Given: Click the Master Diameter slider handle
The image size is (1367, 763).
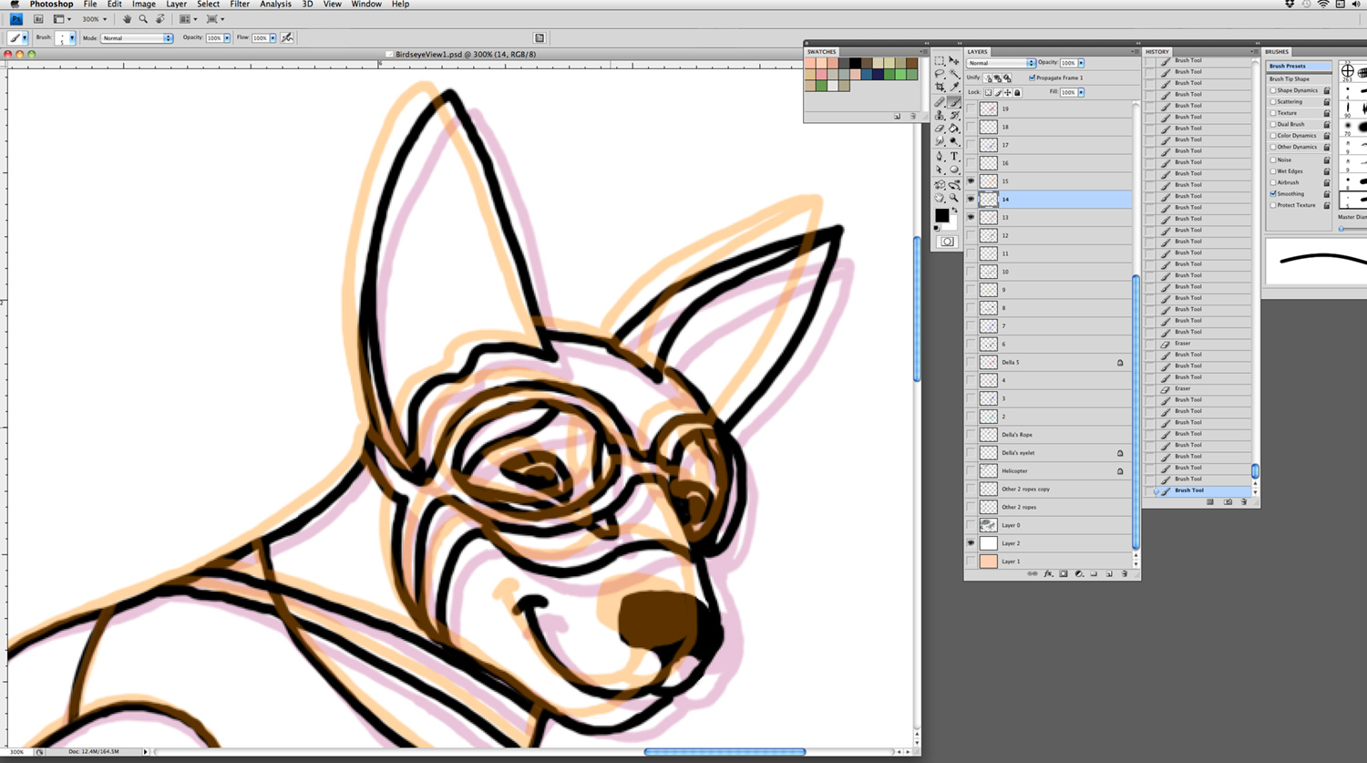Looking at the screenshot, I should tap(1341, 229).
